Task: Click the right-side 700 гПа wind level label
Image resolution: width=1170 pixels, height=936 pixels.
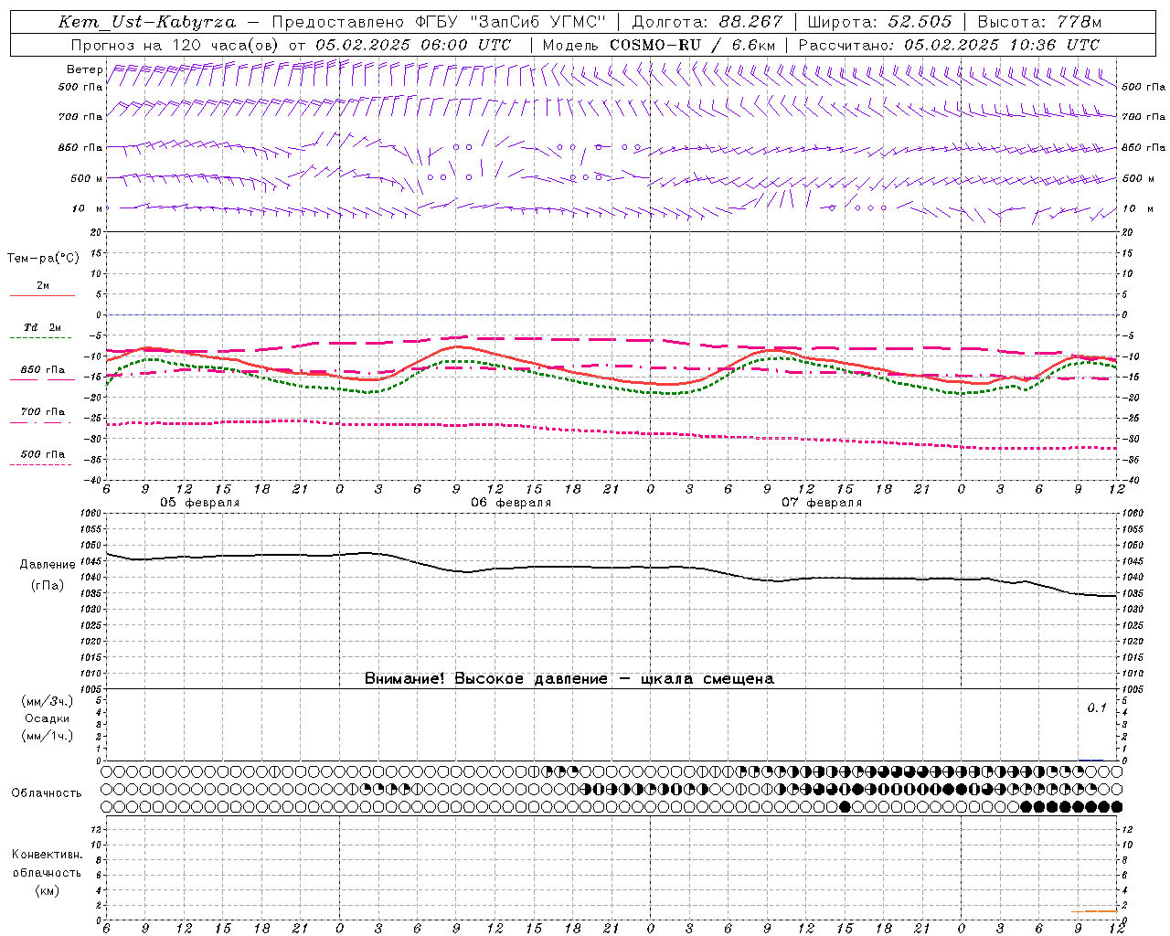Action: pos(1143,117)
